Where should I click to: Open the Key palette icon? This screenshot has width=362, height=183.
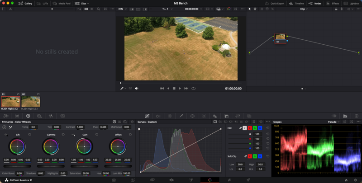[226, 116]
